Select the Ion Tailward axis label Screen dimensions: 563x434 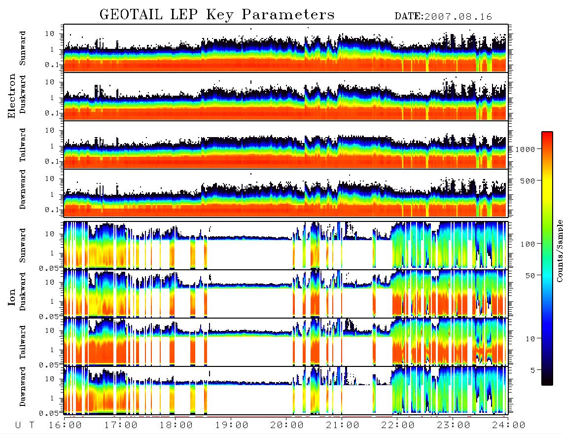[23, 342]
